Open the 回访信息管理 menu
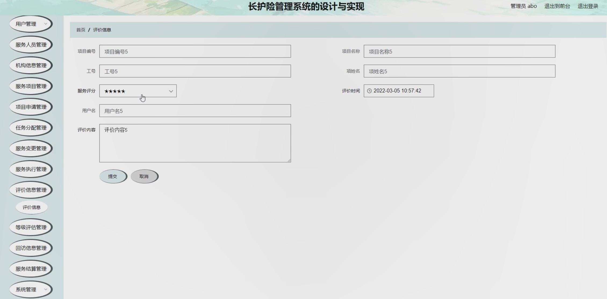Screen dimensions: 607x299 click(x=31, y=248)
